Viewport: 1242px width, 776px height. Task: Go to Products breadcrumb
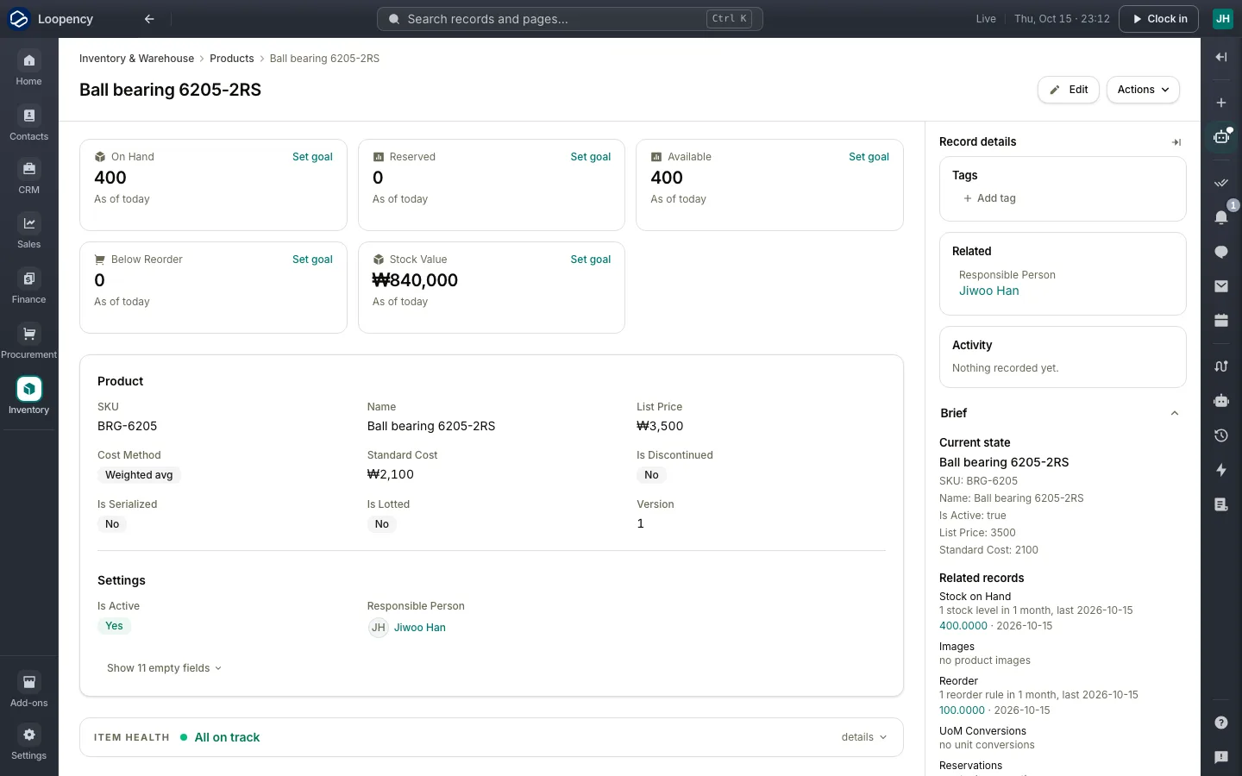tap(232, 59)
